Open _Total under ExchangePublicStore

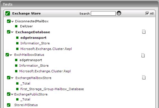click(25, 99)
